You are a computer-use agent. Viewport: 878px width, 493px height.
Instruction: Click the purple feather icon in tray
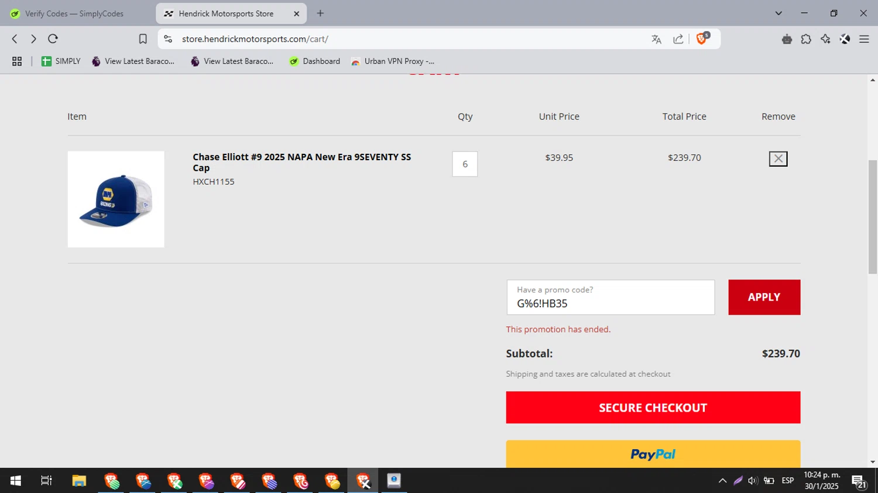(738, 481)
